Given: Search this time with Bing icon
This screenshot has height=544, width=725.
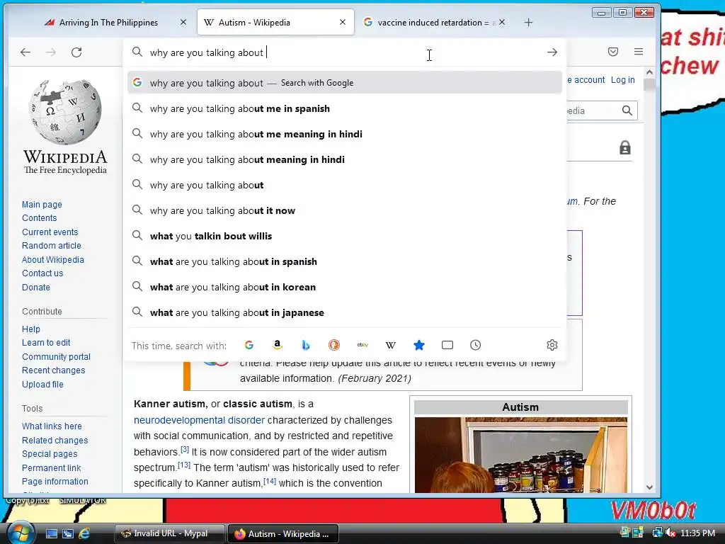Looking at the screenshot, I should [x=306, y=345].
